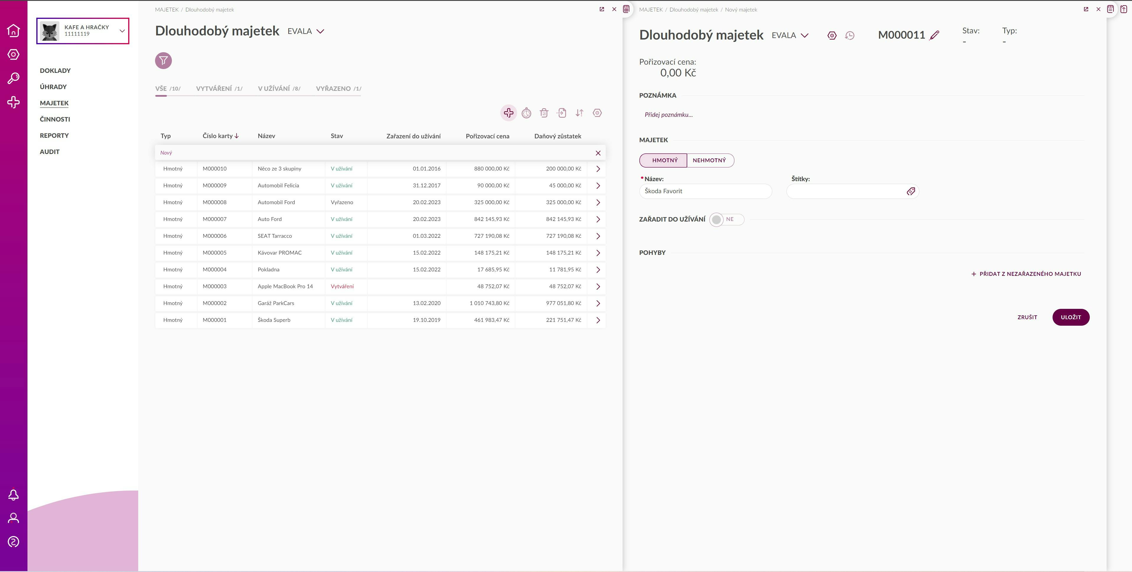Add a new asset with the plus icon
The image size is (1132, 572).
(509, 113)
